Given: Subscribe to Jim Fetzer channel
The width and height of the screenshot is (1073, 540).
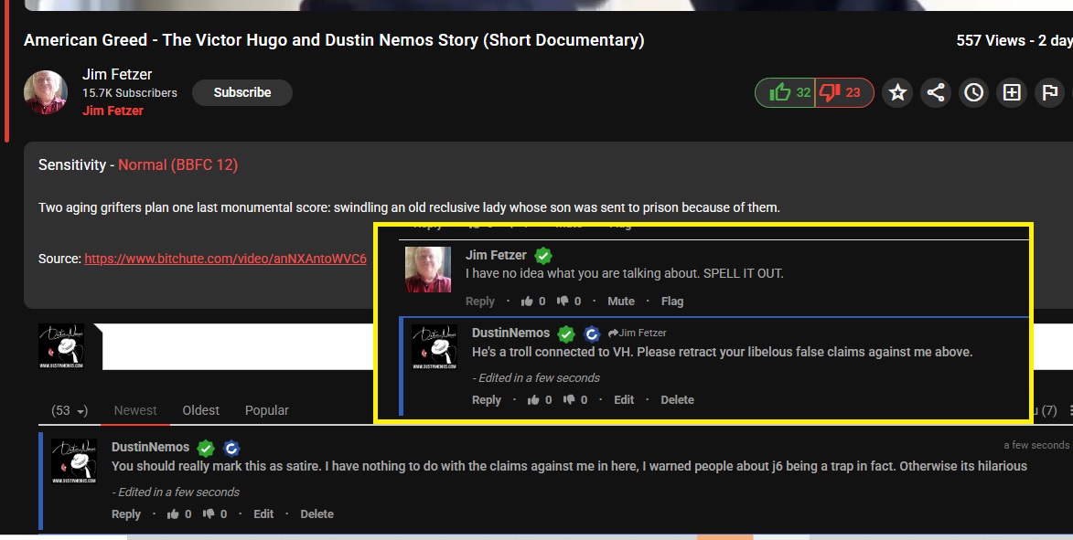Looking at the screenshot, I should pyautogui.click(x=241, y=92).
